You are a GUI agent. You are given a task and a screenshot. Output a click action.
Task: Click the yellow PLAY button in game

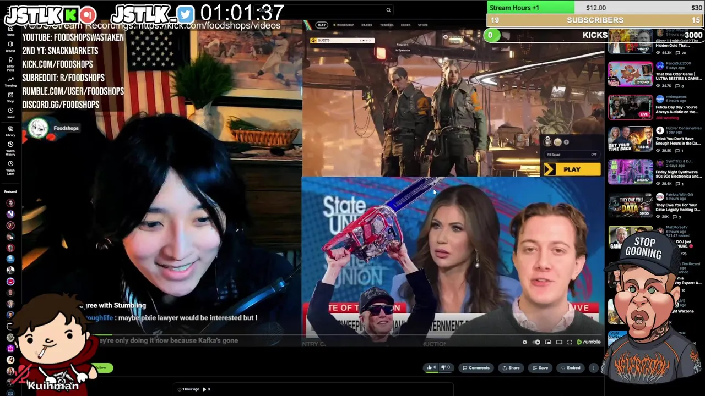572,169
